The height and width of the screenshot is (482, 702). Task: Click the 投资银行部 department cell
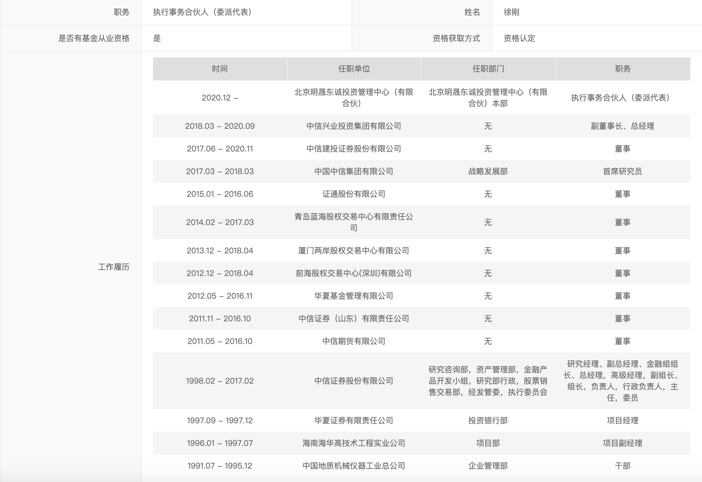point(488,420)
